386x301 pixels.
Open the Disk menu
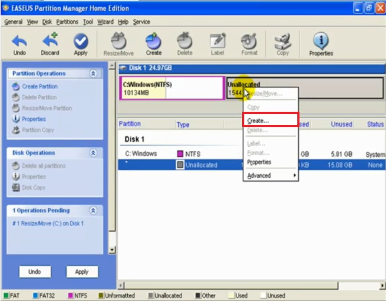[x=47, y=22]
